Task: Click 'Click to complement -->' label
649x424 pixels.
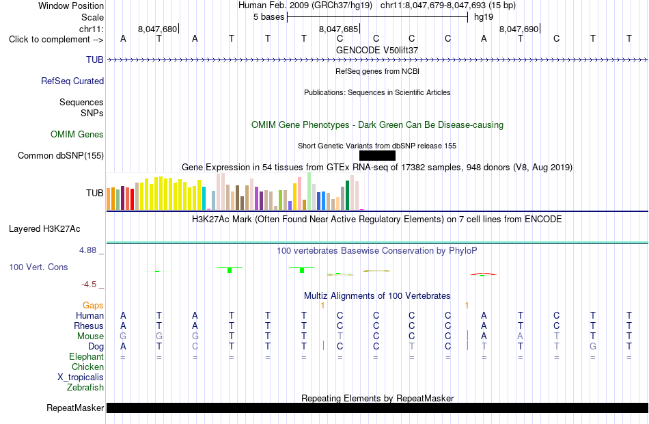Action: (56, 40)
